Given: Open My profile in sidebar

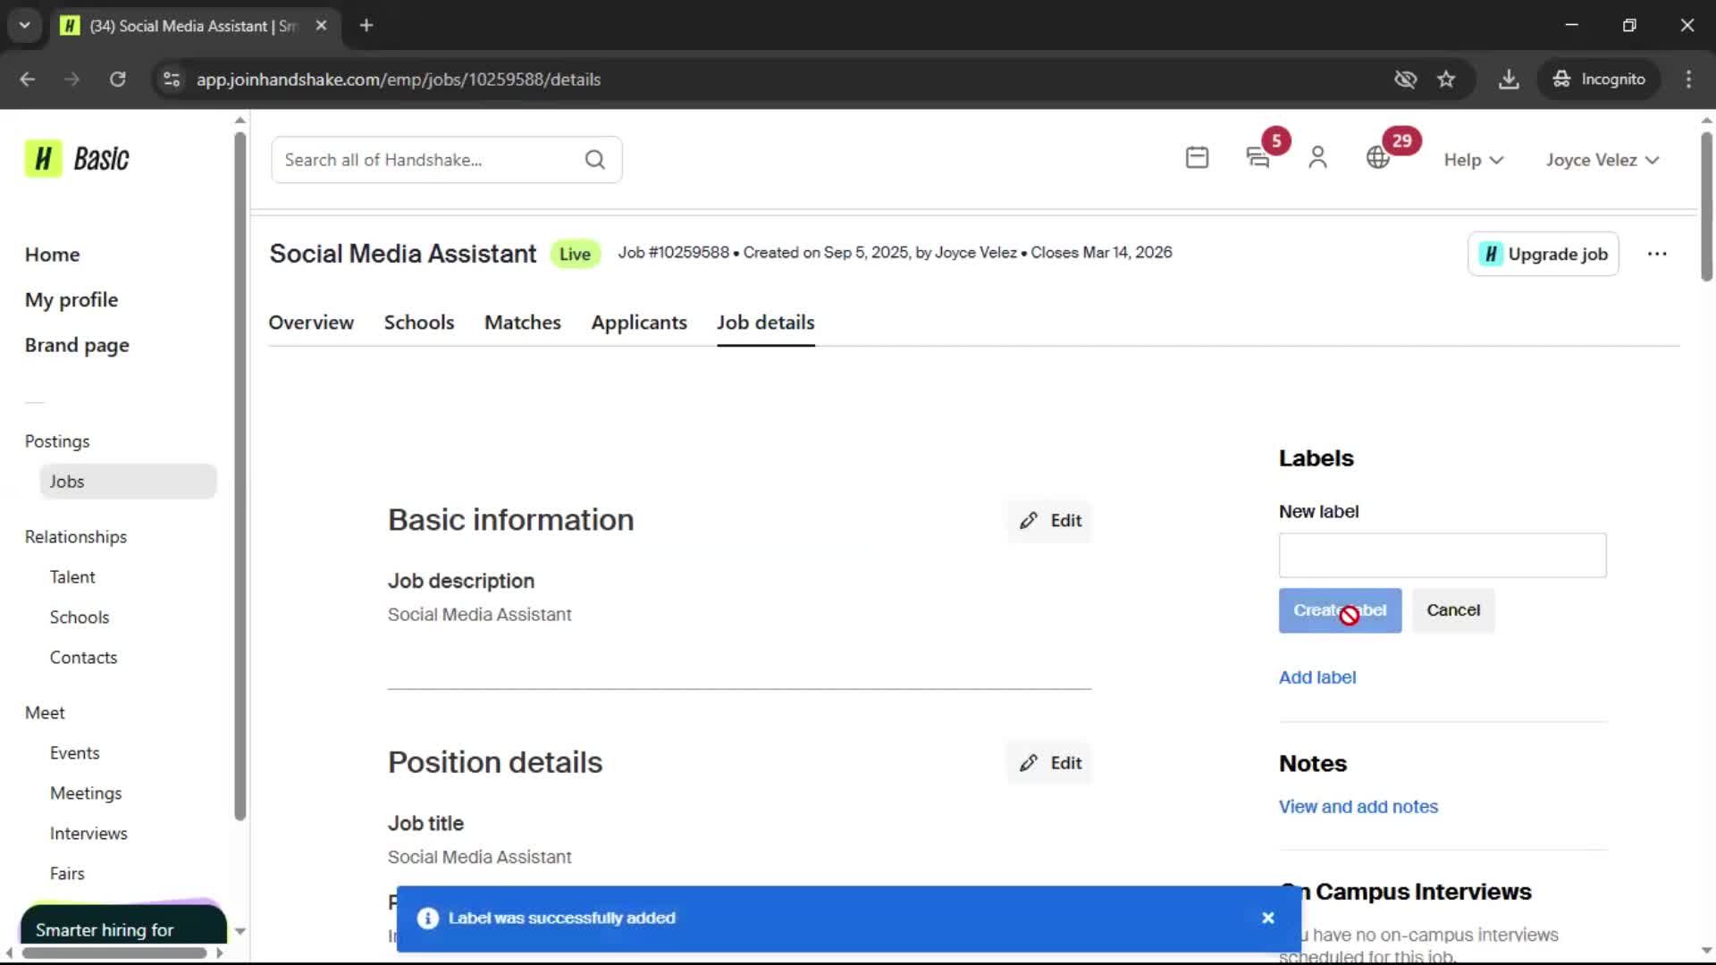Looking at the screenshot, I should [x=71, y=300].
